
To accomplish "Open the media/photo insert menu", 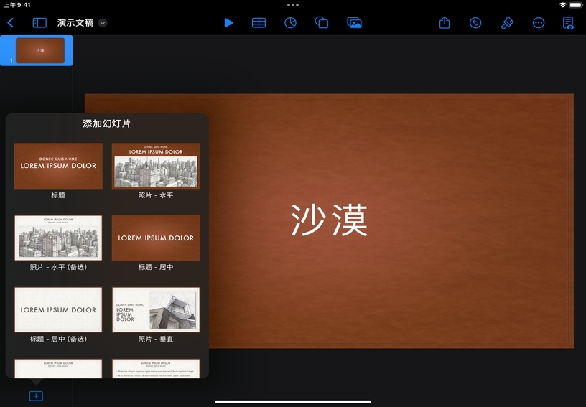I will tap(354, 23).
